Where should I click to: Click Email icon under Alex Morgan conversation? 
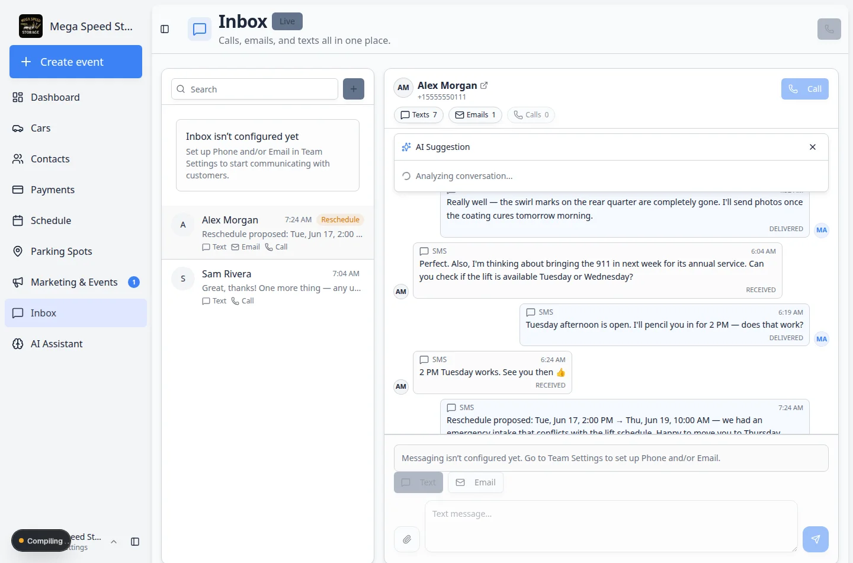point(235,247)
